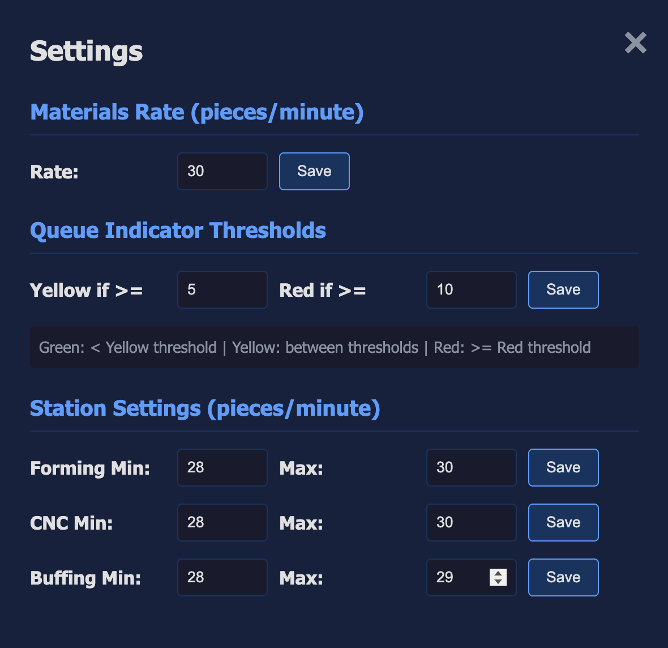Image resolution: width=668 pixels, height=648 pixels.
Task: Increase Buffing Max with stepper up arrow
Action: click(498, 573)
